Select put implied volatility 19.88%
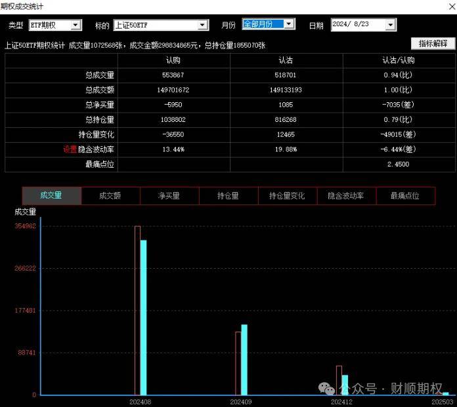This screenshot has width=457, height=407. tap(286, 149)
